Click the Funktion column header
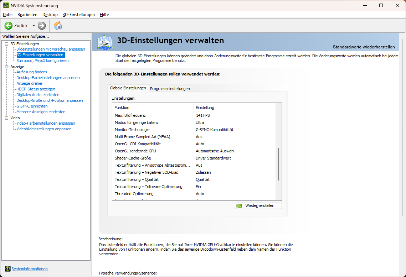The width and height of the screenshot is (406, 277). click(x=153, y=108)
